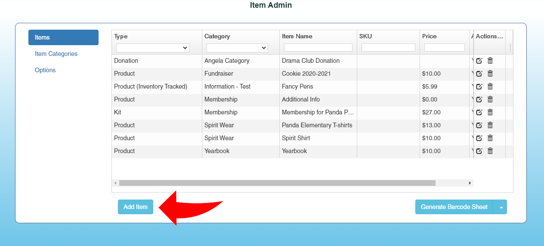
Task: Edit the Membership for Panda kit
Action: (x=479, y=112)
